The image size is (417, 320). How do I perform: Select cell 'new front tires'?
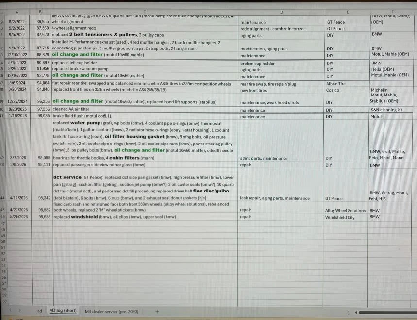(x=282, y=90)
